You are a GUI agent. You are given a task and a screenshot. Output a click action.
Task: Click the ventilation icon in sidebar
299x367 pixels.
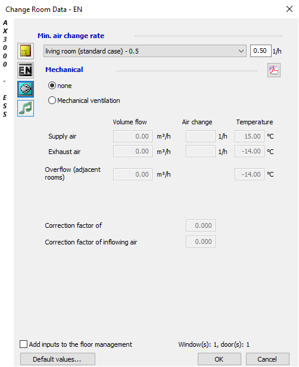(26, 89)
